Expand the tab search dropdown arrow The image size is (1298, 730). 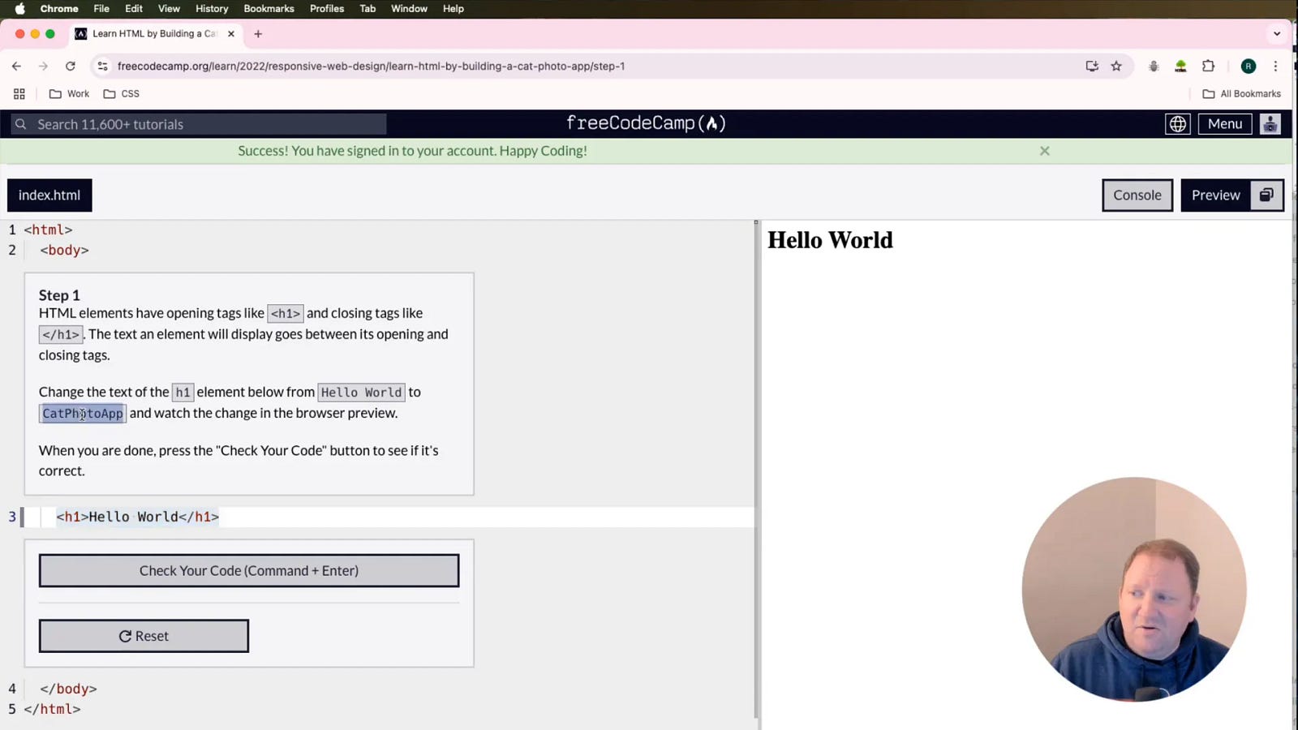(x=1277, y=34)
